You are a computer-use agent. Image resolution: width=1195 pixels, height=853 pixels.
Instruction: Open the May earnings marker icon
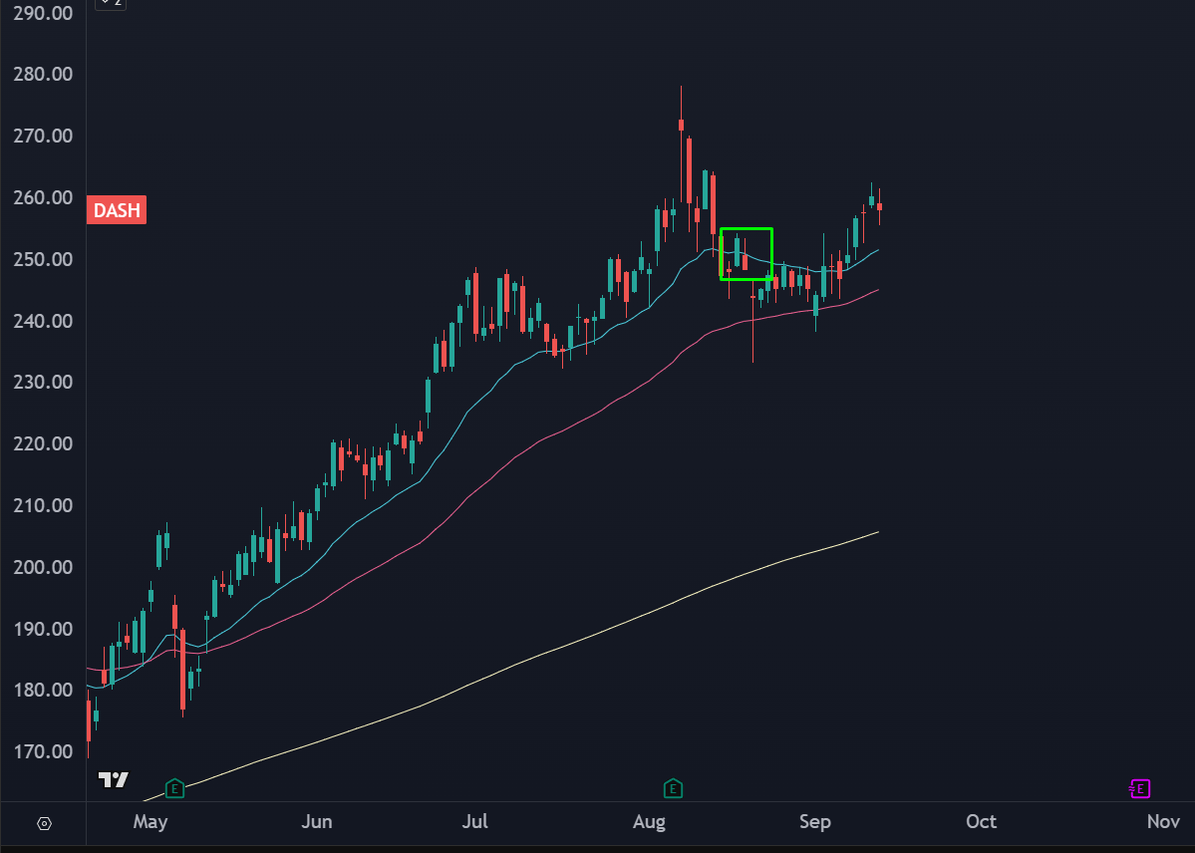click(x=174, y=788)
